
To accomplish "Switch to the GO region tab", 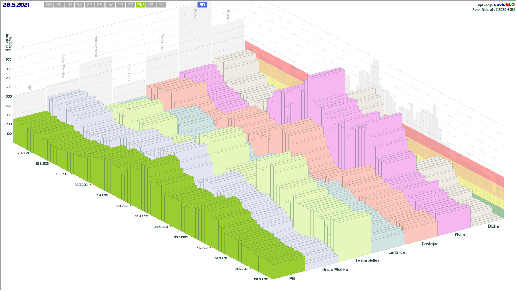I will (x=131, y=5).
